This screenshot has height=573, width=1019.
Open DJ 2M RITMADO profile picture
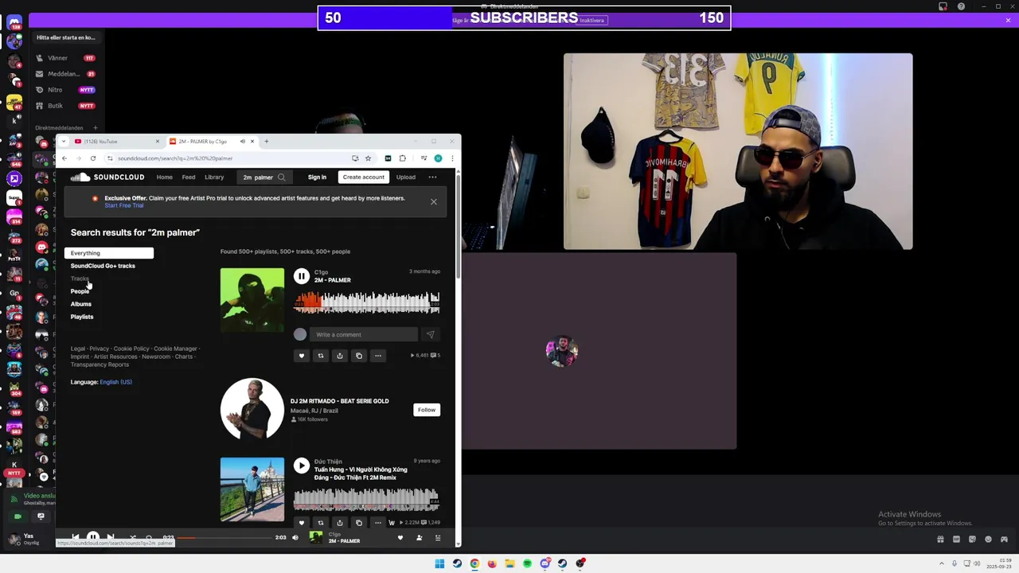point(252,409)
